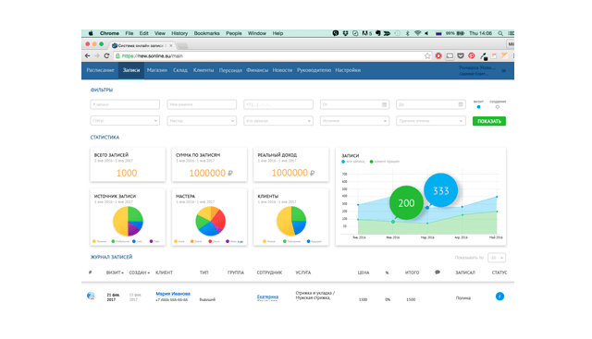
Task: Expand the 'Причина отмены' filter dropdown
Action: [431, 121]
